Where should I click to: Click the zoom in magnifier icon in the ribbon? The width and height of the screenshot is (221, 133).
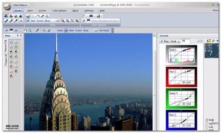(63, 21)
